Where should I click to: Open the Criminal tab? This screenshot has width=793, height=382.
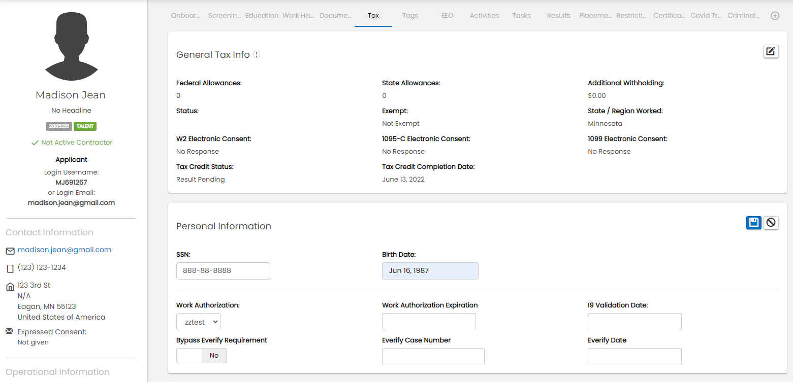click(x=744, y=16)
